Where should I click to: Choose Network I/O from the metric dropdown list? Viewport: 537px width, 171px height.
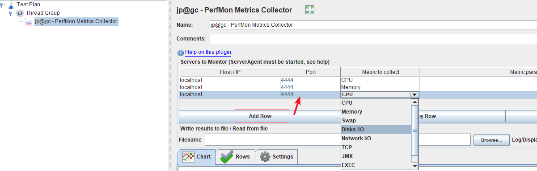(376, 138)
